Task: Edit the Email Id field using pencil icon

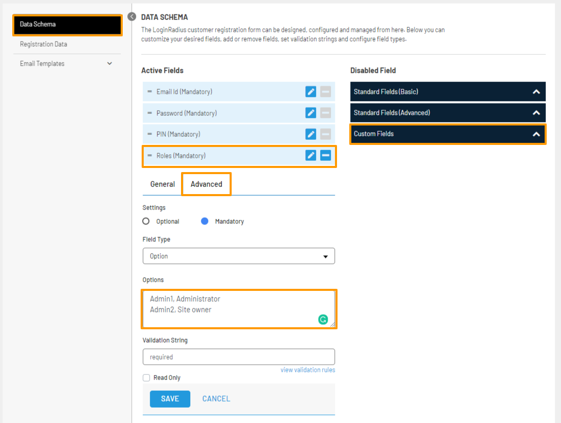Action: click(x=310, y=91)
